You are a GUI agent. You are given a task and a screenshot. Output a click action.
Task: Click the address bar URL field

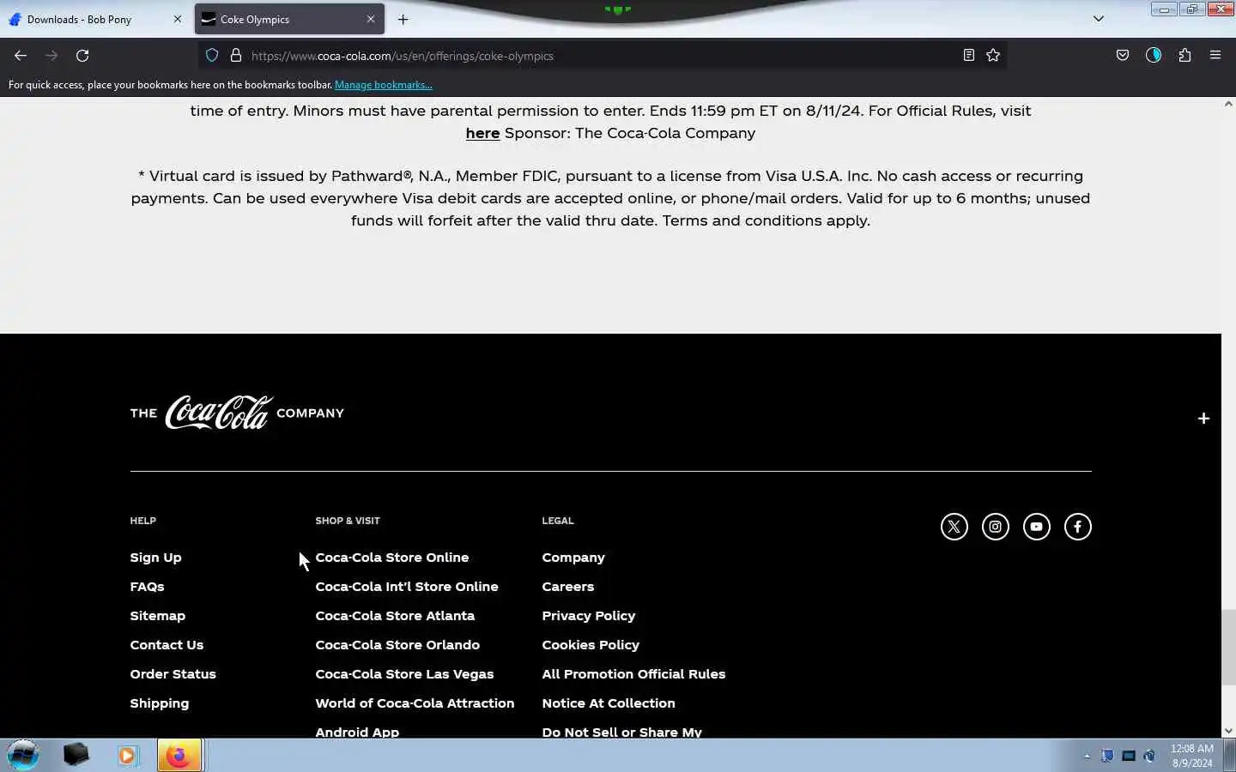tap(601, 56)
